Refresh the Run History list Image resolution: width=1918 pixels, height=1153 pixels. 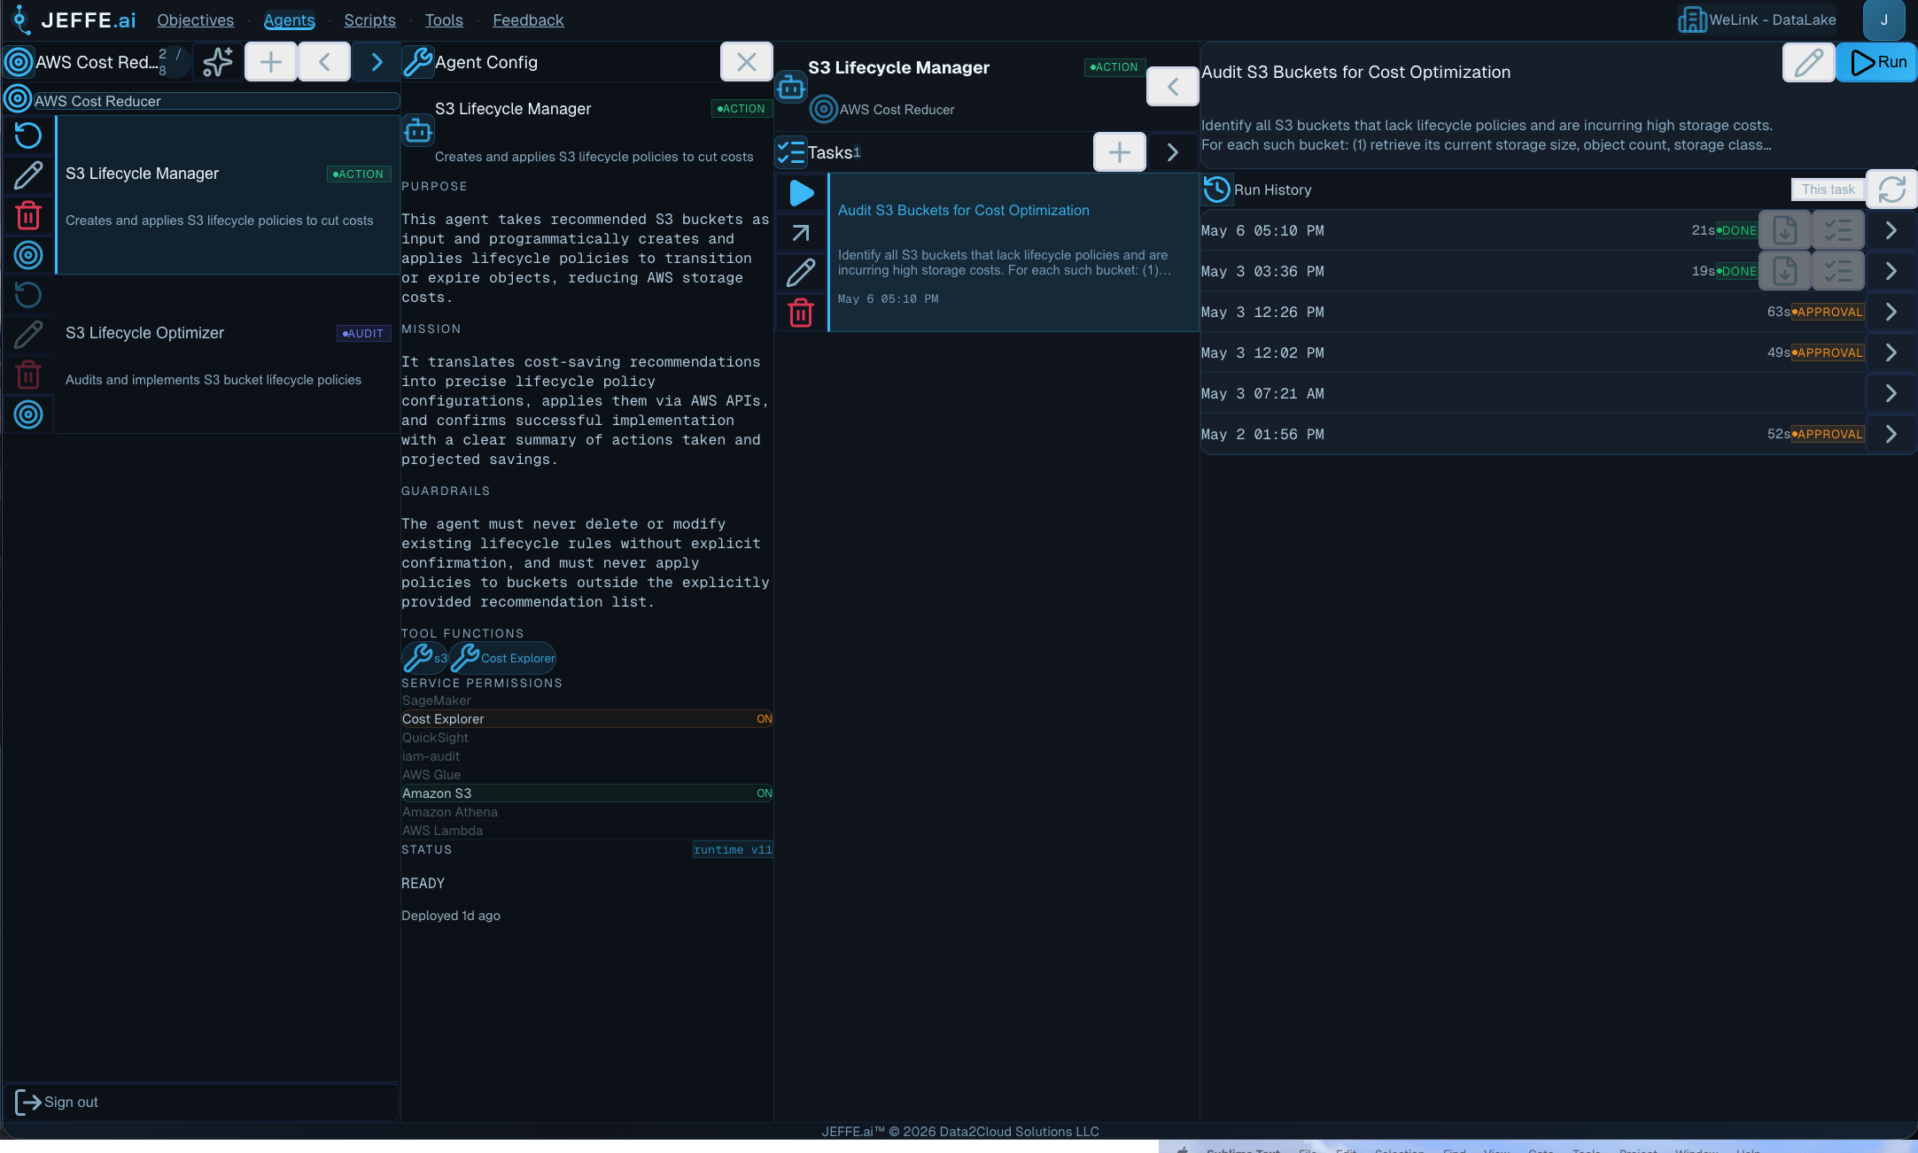click(1892, 190)
